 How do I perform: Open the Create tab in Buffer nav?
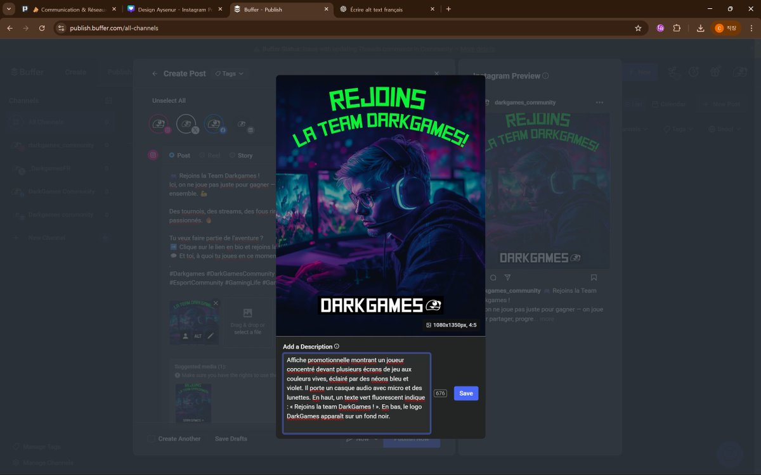[75, 72]
